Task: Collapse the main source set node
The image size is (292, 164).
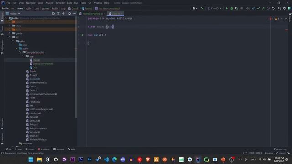Action: tap(13, 41)
